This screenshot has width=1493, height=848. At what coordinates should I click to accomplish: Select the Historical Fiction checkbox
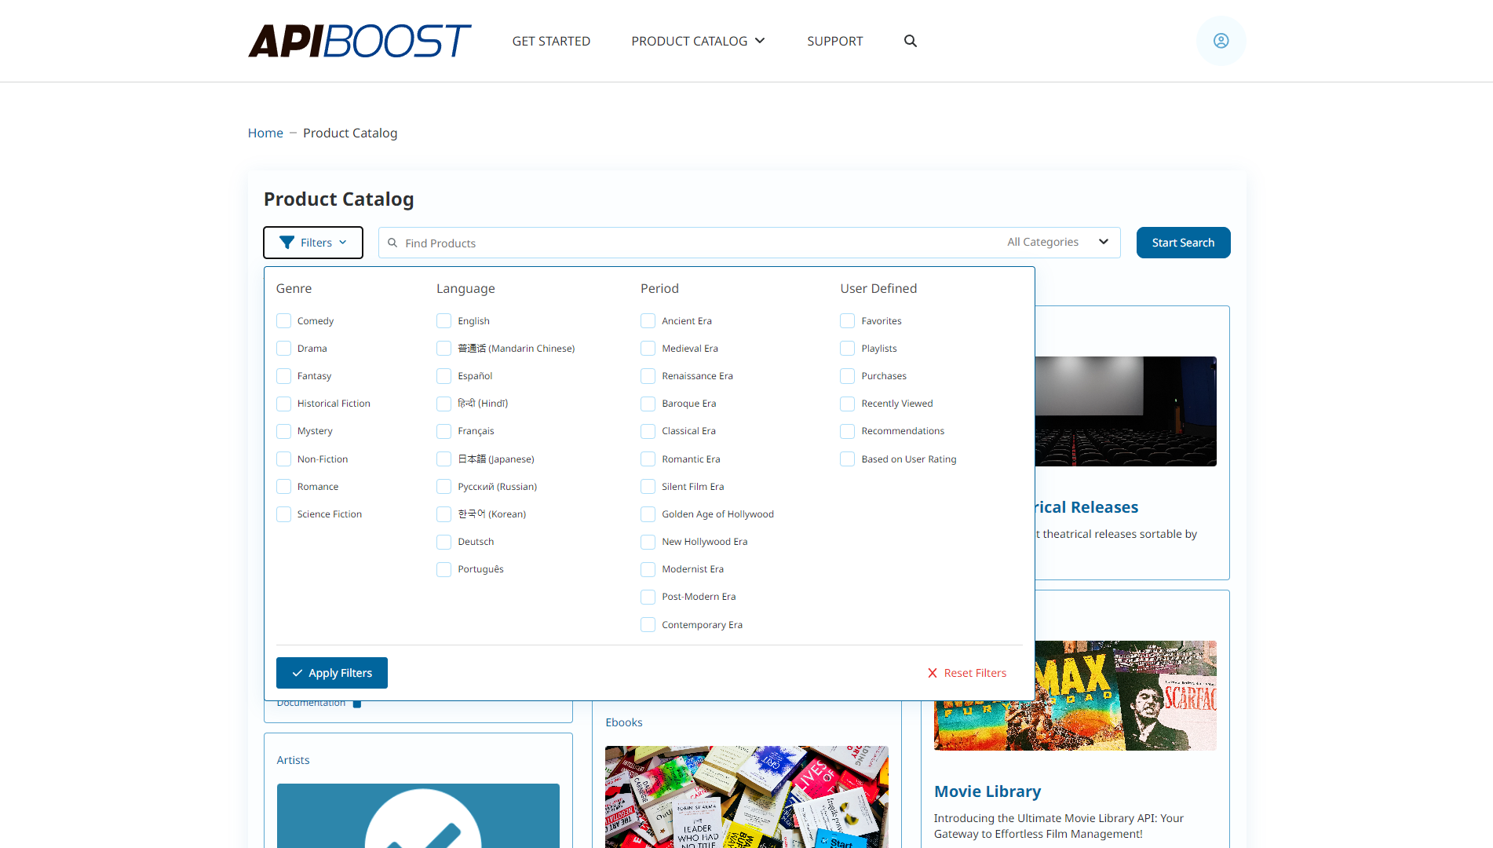(x=283, y=404)
